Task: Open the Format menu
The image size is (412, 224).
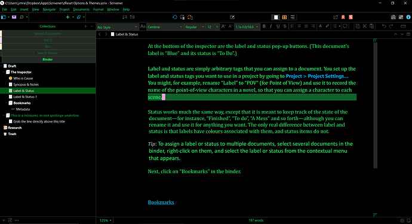Action: coord(99,10)
